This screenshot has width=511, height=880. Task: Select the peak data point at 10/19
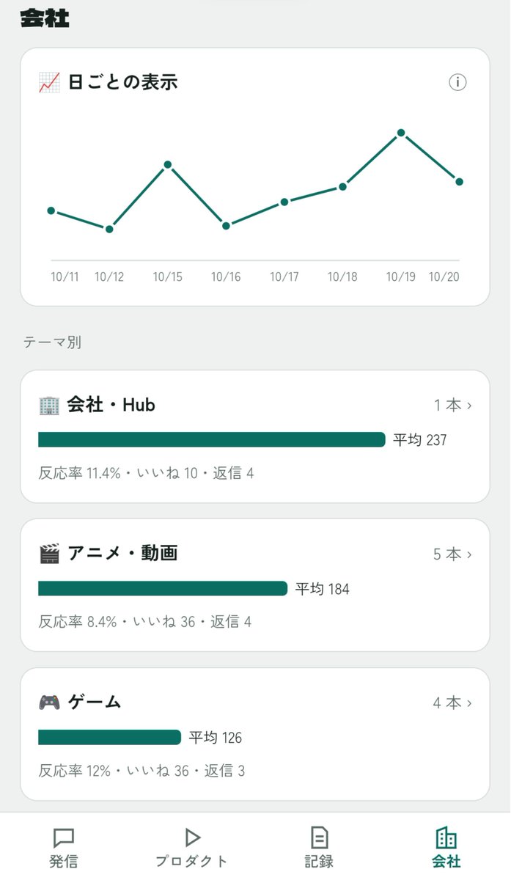tap(401, 133)
